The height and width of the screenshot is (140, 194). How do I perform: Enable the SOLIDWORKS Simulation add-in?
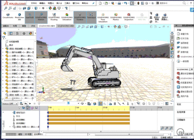[67, 17]
